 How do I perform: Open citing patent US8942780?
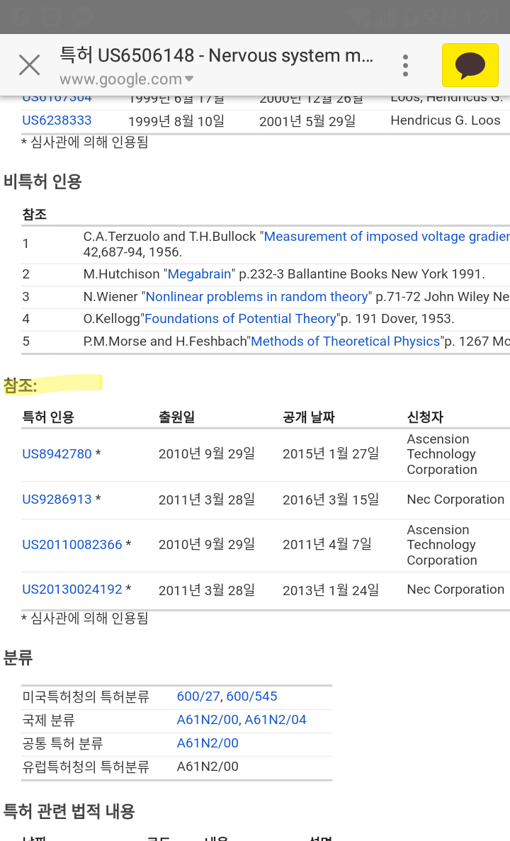pyautogui.click(x=57, y=453)
